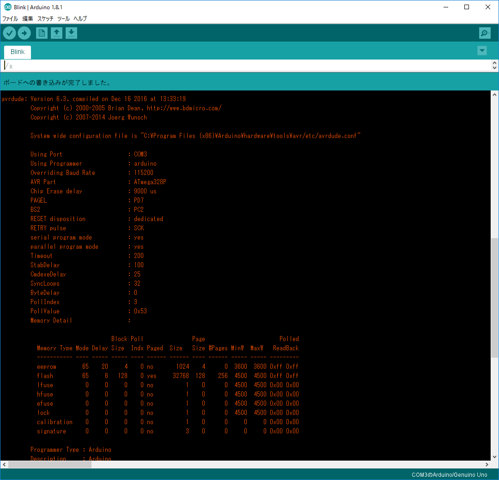This screenshot has width=499, height=480.
Task: Click console vertical scrollbar down arrow
Action: click(x=494, y=457)
